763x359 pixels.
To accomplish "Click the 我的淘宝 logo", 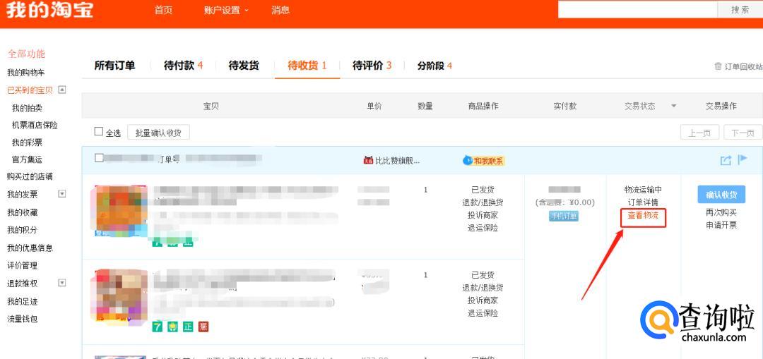I will pyautogui.click(x=49, y=11).
